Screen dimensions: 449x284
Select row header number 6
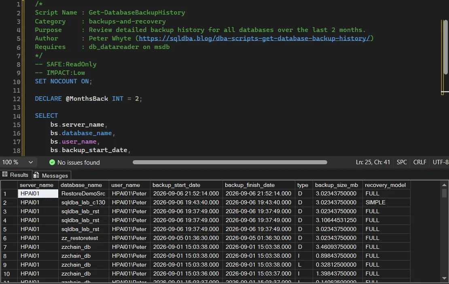coord(9,238)
